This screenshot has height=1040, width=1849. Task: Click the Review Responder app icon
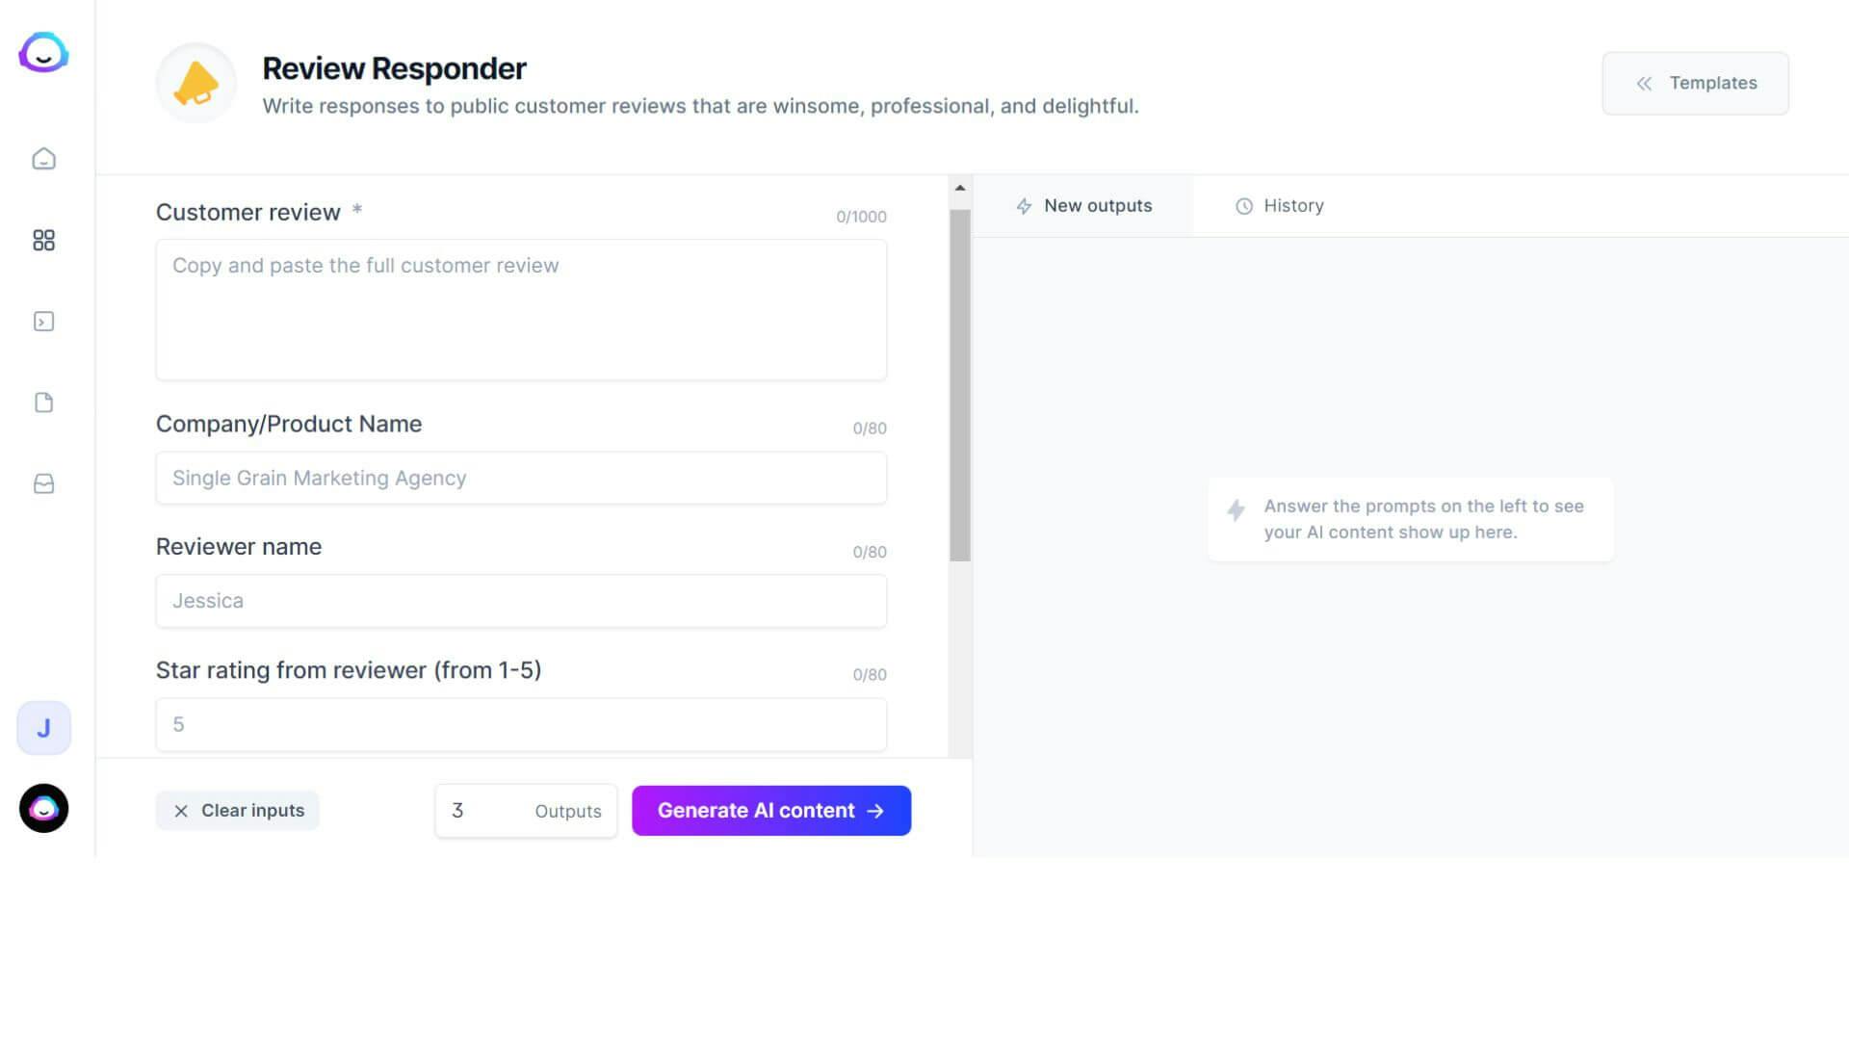tap(195, 83)
